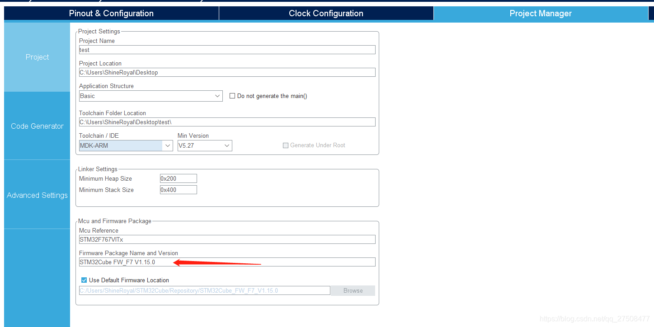Toggle the Generate Under Root checkbox

tap(286, 145)
